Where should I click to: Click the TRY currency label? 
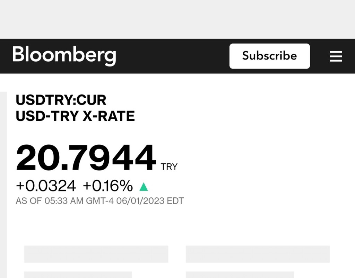tap(169, 167)
